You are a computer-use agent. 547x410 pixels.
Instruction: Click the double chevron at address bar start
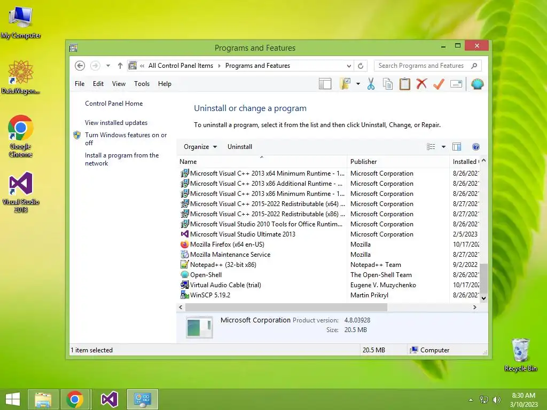(142, 66)
